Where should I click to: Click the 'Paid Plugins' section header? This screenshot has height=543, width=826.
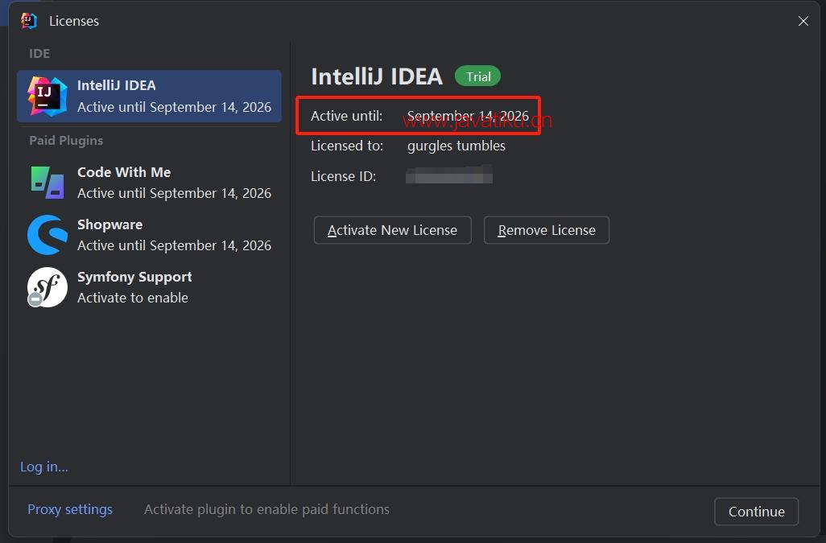pyautogui.click(x=66, y=141)
